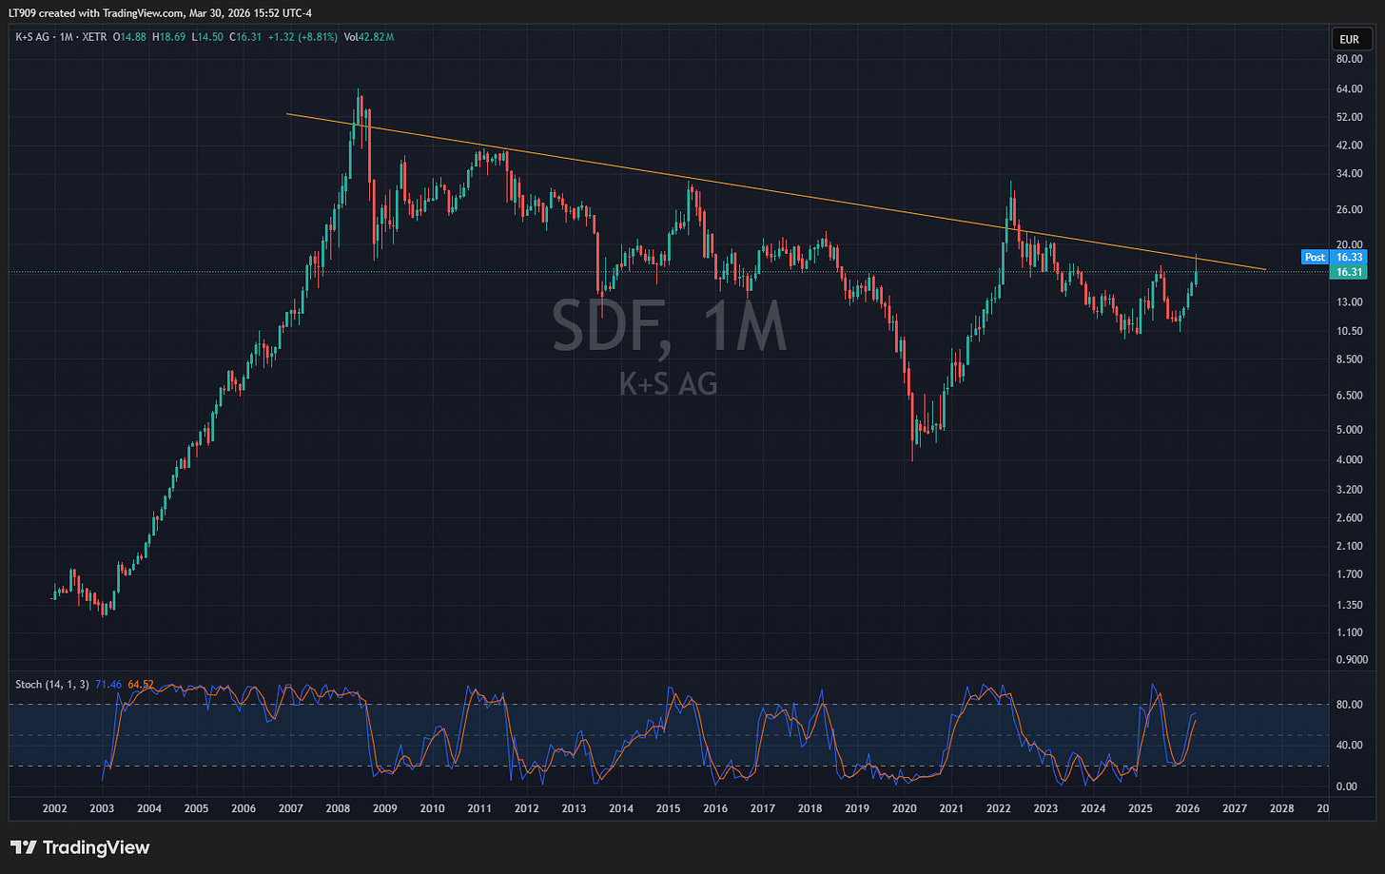Click the orange 64.52 stochastic value
This screenshot has height=874, width=1385.
pyautogui.click(x=141, y=685)
